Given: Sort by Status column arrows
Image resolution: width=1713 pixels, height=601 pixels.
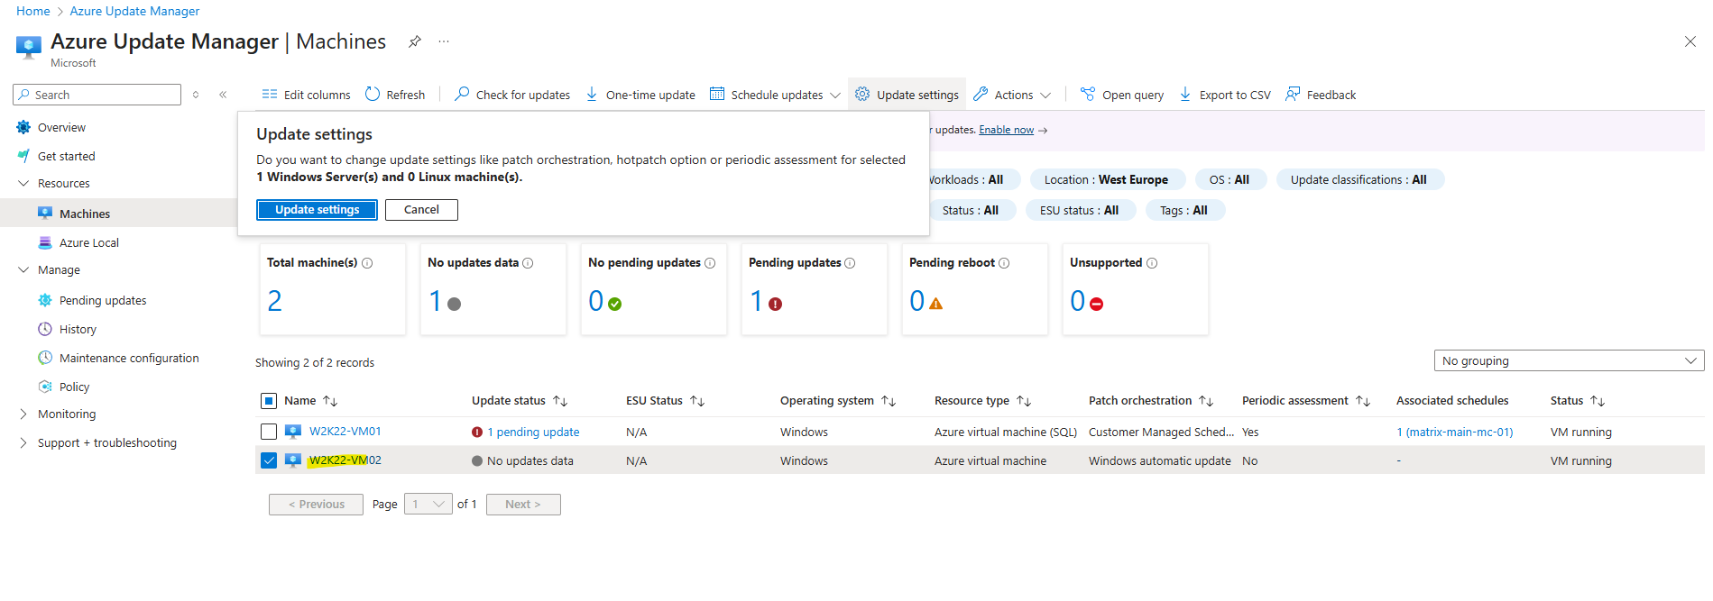Looking at the screenshot, I should [x=1598, y=401].
